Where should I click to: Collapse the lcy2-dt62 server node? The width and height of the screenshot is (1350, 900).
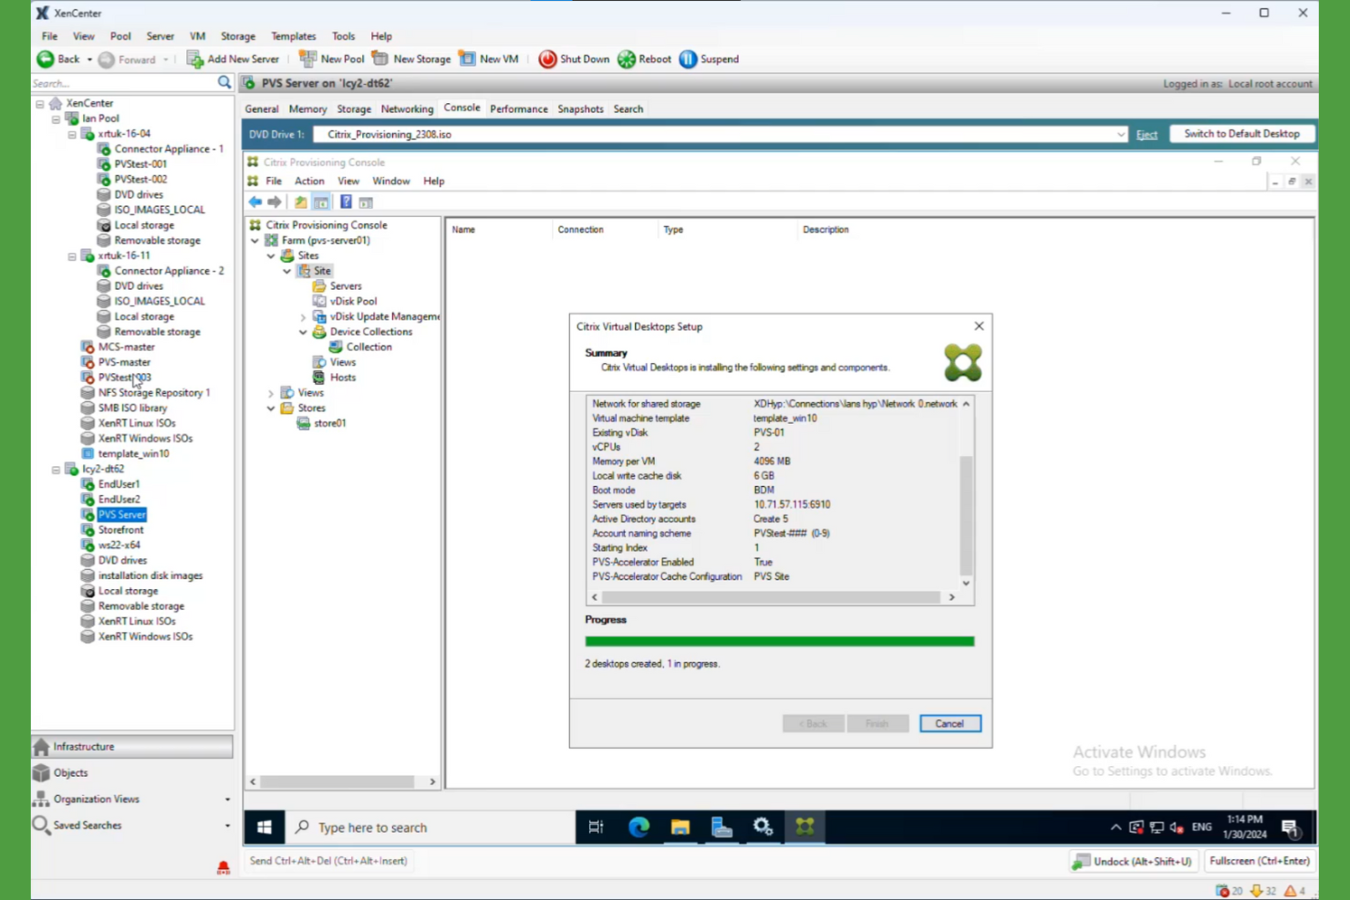(x=56, y=470)
